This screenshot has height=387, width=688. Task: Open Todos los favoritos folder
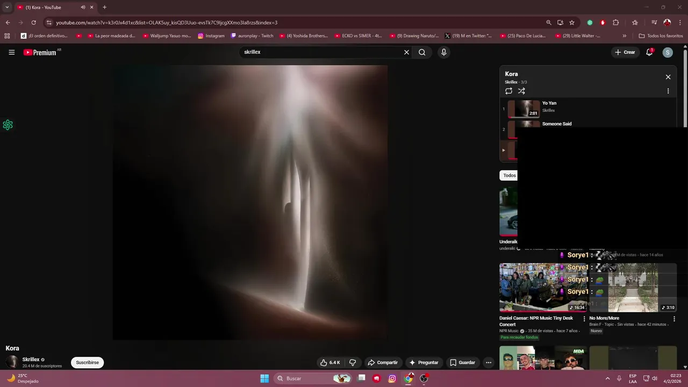[661, 36]
